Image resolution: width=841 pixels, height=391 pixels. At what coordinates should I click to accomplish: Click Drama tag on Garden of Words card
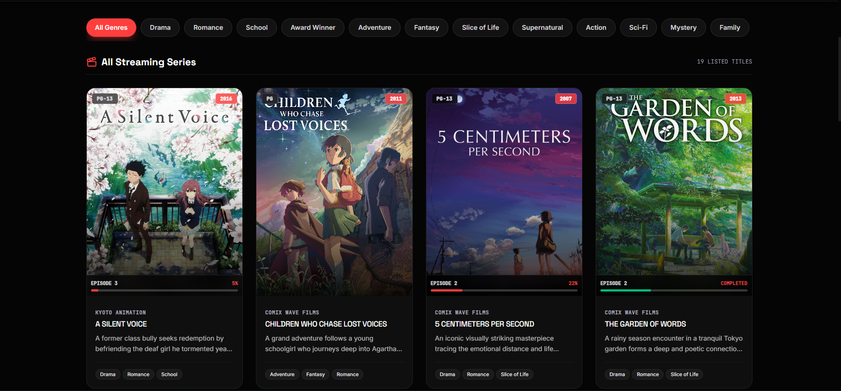(x=617, y=374)
